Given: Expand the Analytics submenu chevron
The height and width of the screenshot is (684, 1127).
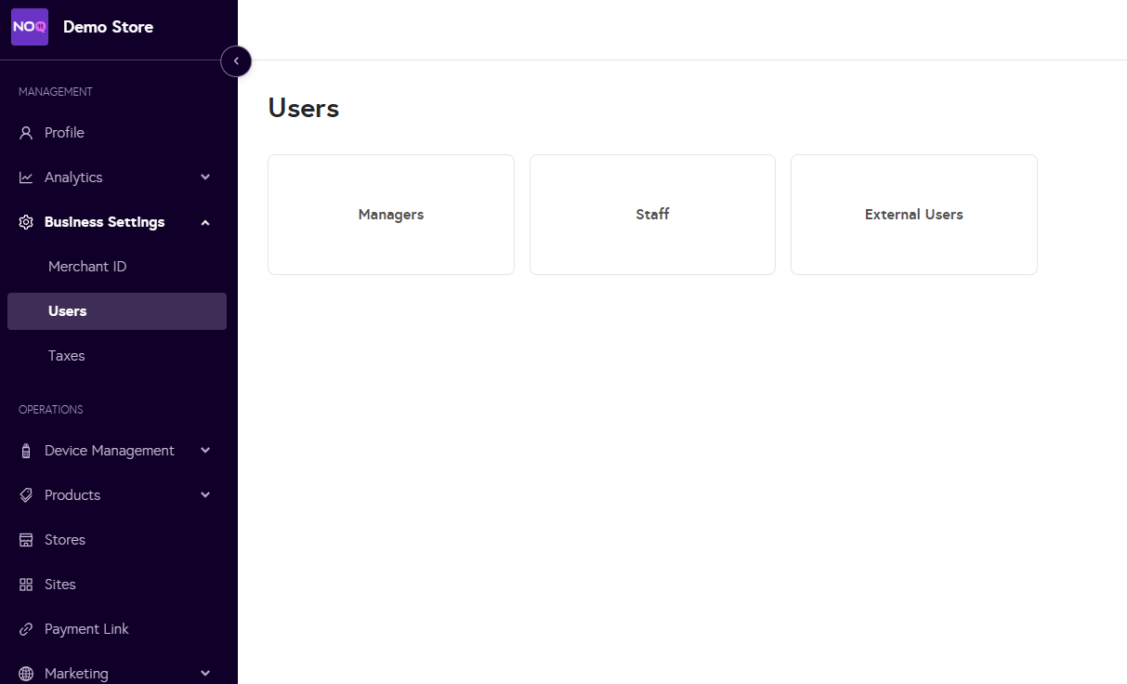Looking at the screenshot, I should click(205, 178).
